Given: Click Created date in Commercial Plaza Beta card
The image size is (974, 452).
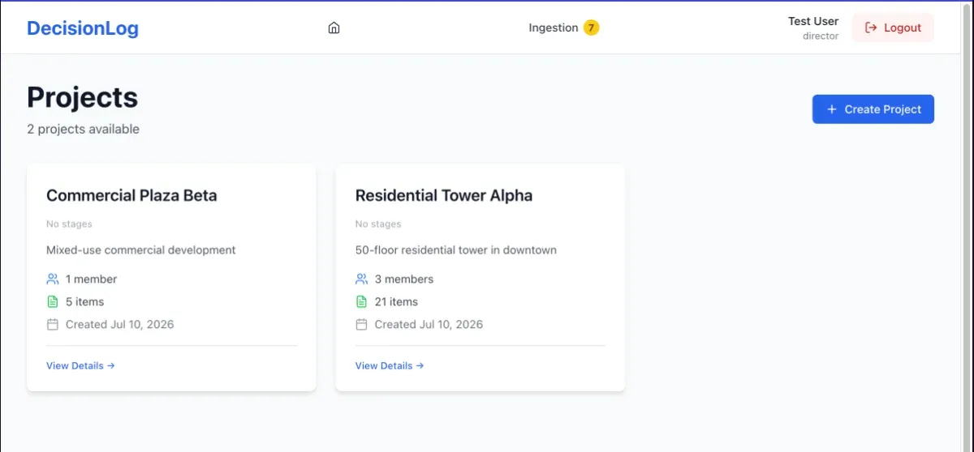Looking at the screenshot, I should (120, 324).
